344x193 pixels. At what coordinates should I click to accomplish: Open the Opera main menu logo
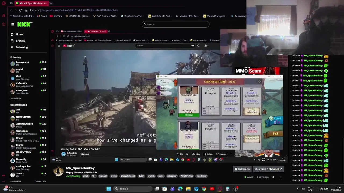coord(4,3)
